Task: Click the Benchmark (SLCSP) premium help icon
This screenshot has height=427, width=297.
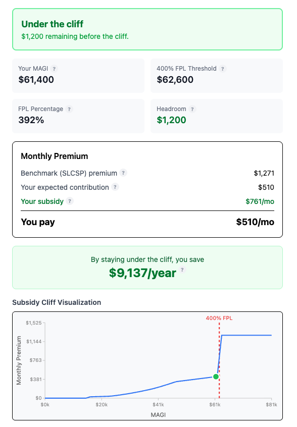Action: pos(124,173)
